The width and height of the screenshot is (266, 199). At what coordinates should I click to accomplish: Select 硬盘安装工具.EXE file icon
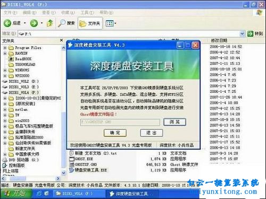click(71, 170)
